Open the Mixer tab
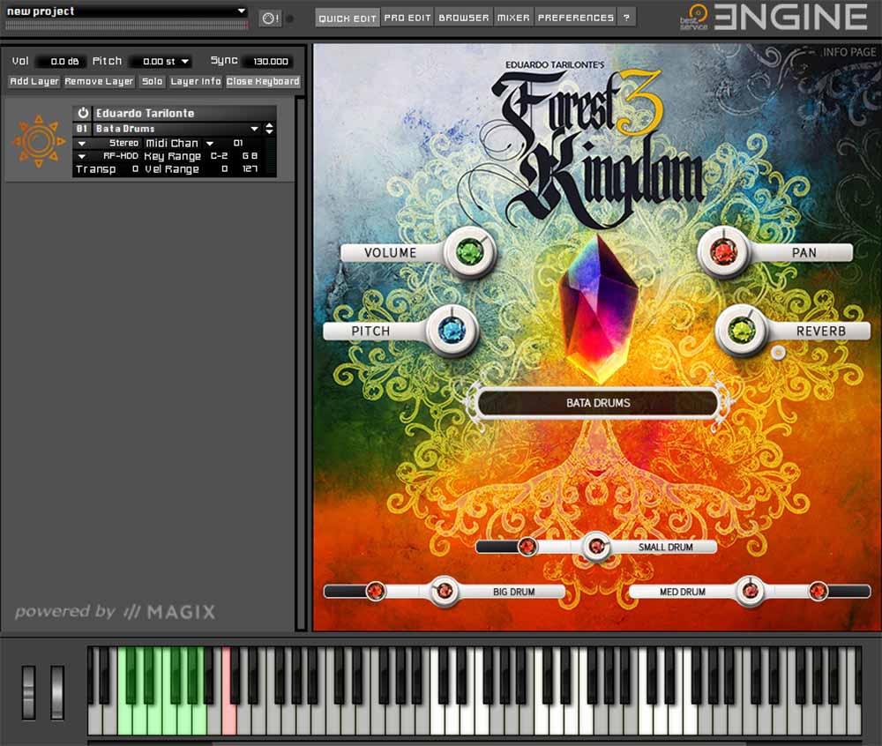The height and width of the screenshot is (746, 882). tap(513, 18)
